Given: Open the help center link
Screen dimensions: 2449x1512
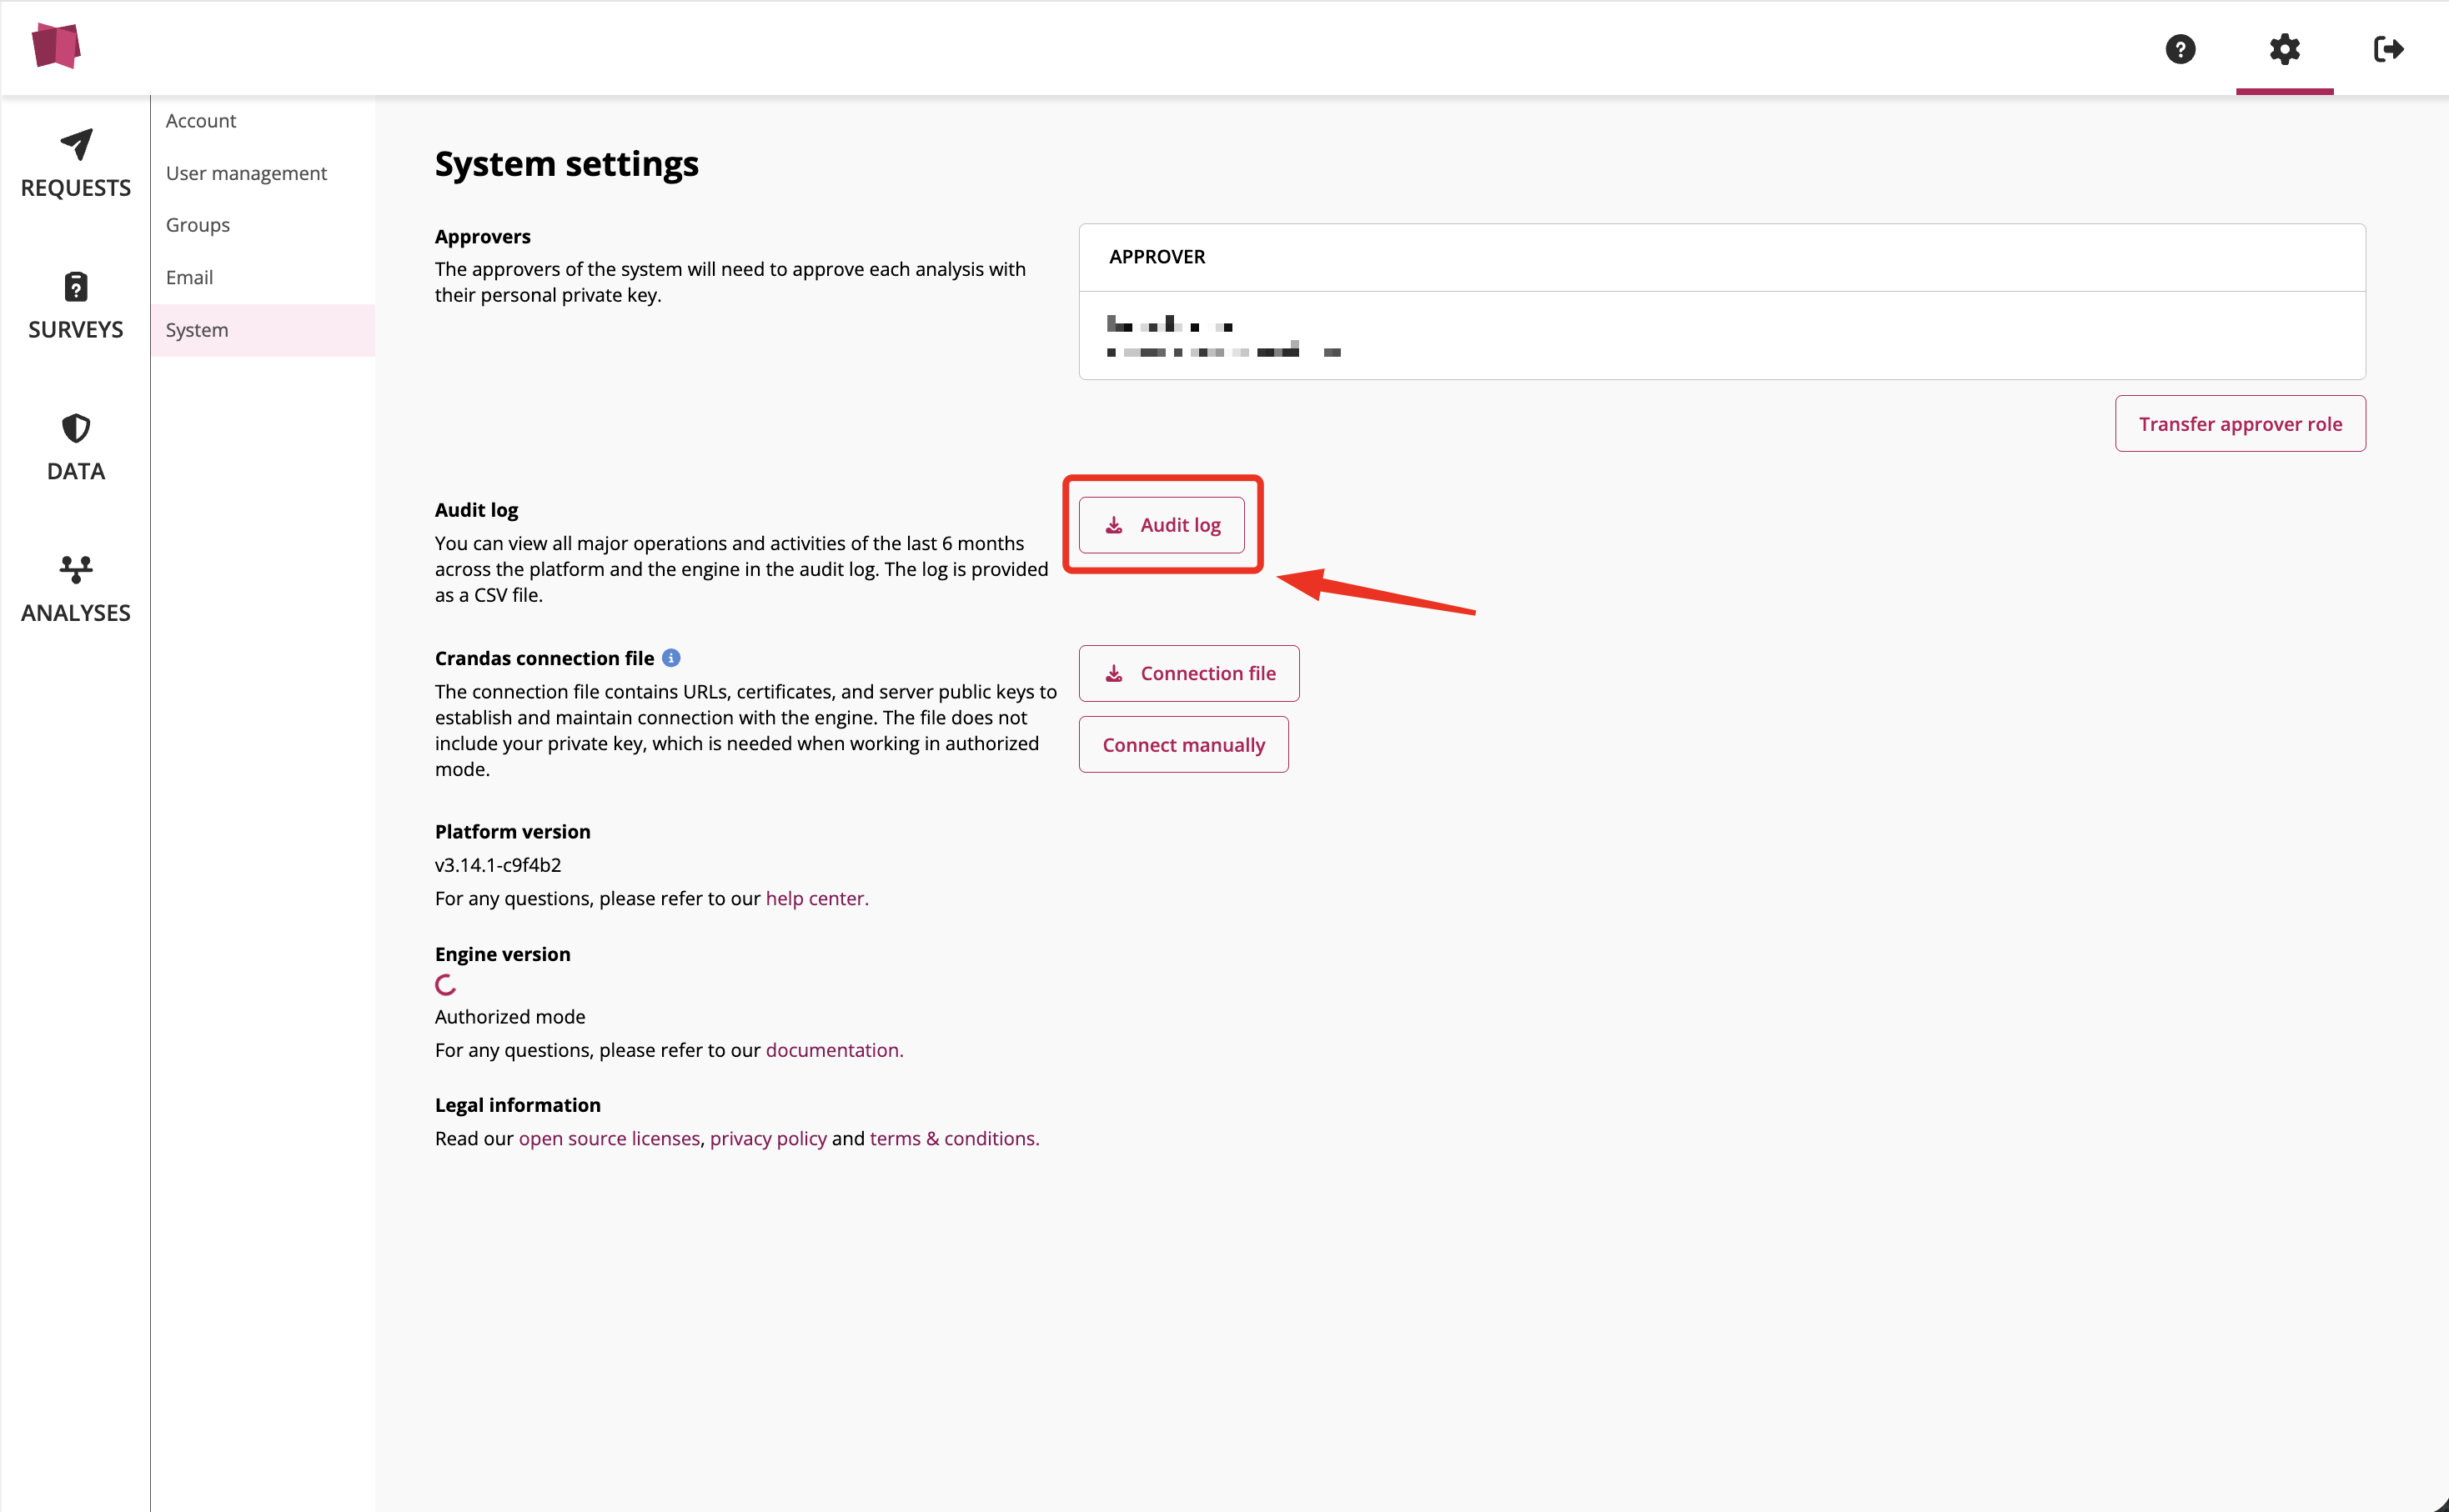Looking at the screenshot, I should tap(816, 898).
